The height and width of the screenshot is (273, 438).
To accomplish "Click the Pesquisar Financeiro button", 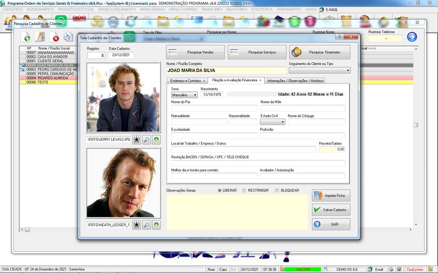I will pyautogui.click(x=320, y=52).
